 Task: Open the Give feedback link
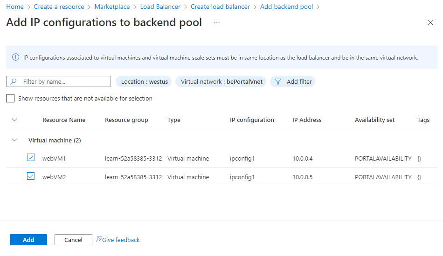coord(121,240)
